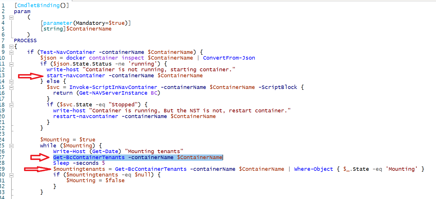Click the PROCESS keyword
The width and height of the screenshot is (436, 199).
[25, 40]
